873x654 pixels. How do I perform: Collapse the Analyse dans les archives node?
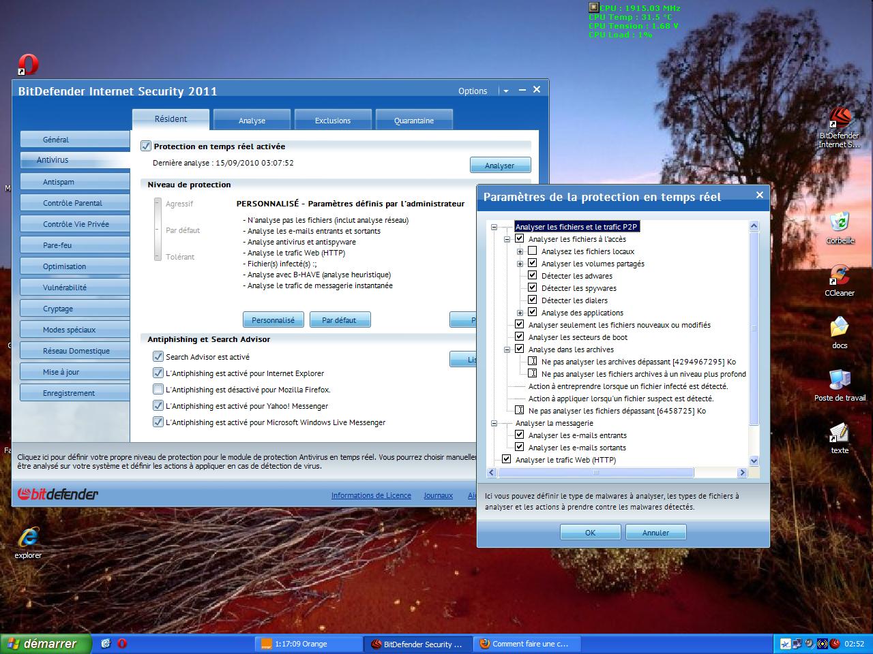tap(507, 349)
